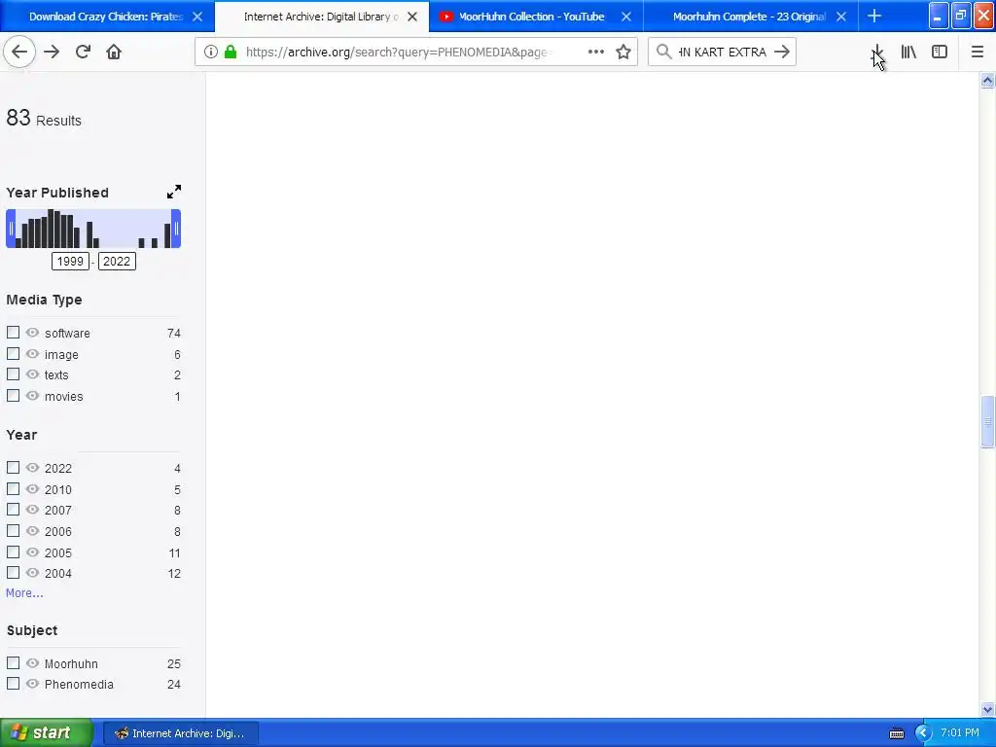Image resolution: width=996 pixels, height=747 pixels.
Task: Close the MoorHuhn Collection YouTube tab
Action: tap(626, 17)
